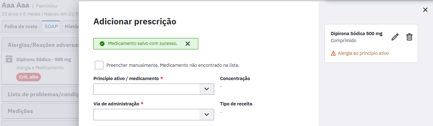
Task: Click the Crit. alta badge
Action: pyautogui.click(x=29, y=77)
